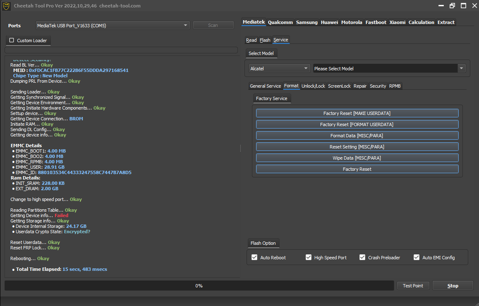479x306 pixels.
Task: Open the General Service tab
Action: coord(265,86)
